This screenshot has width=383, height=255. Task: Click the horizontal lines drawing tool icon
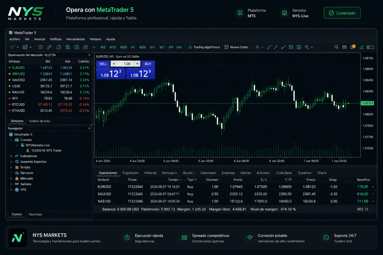tap(291, 47)
